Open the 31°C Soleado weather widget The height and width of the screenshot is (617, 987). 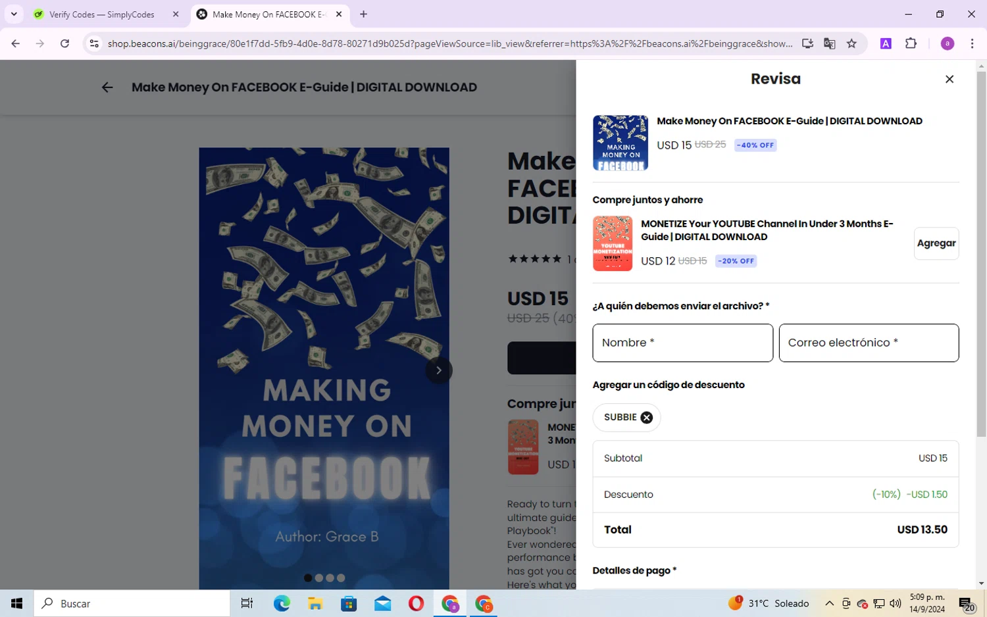tap(768, 603)
